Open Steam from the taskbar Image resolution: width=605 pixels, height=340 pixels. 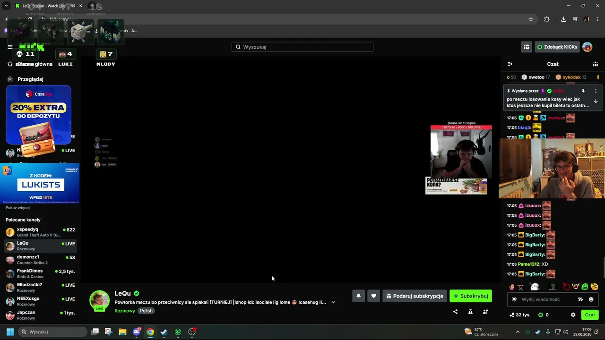(x=164, y=331)
